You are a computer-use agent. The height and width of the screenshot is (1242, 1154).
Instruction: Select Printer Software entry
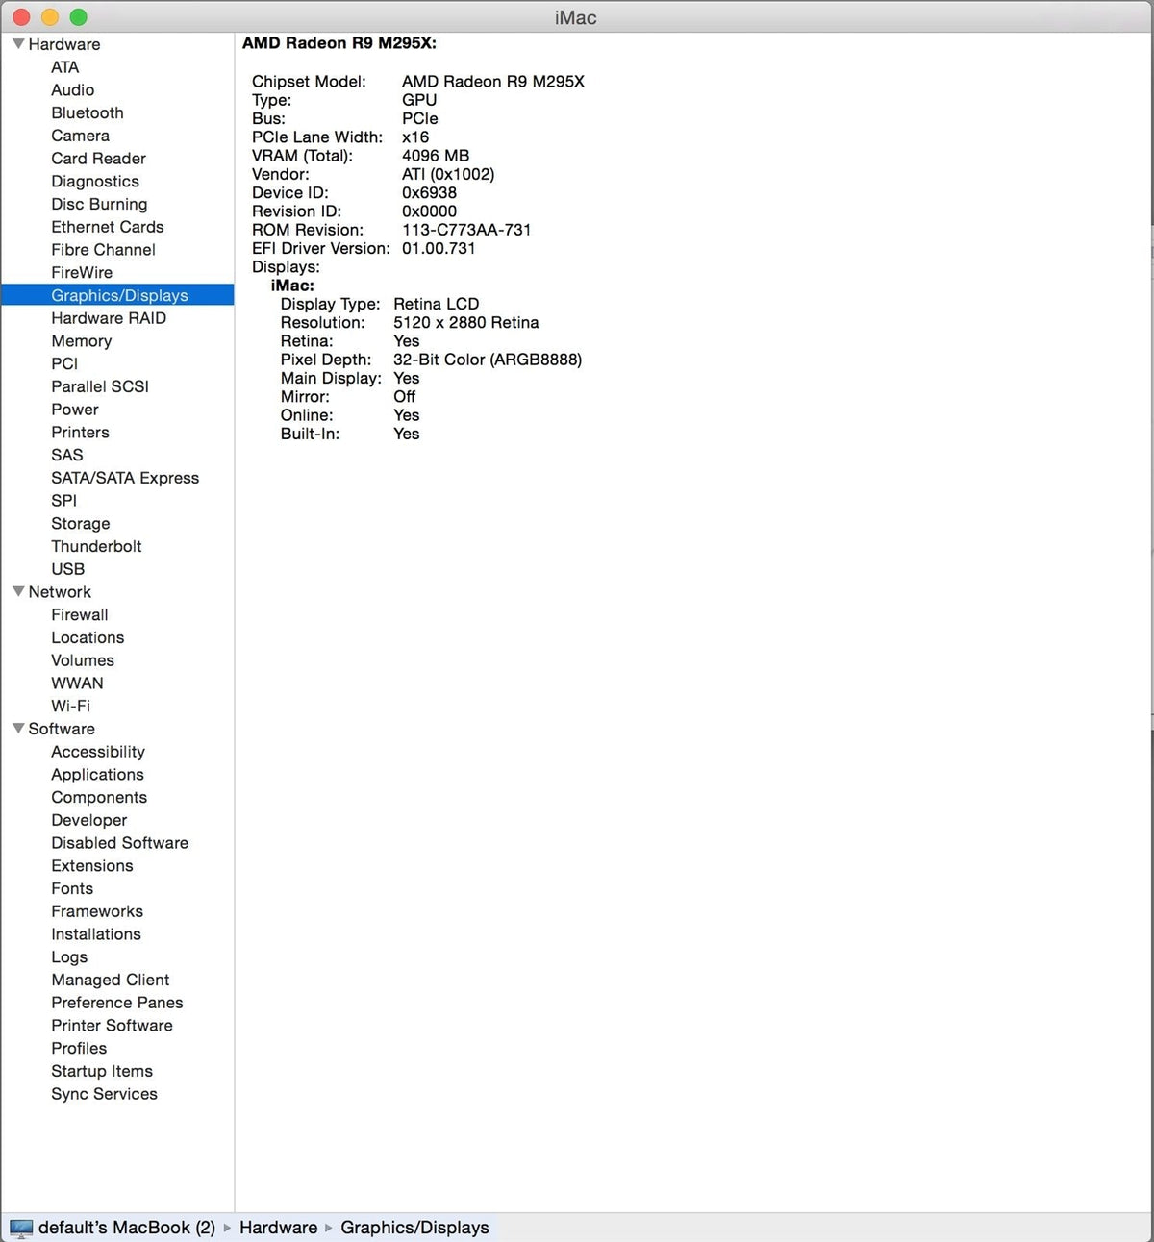click(x=113, y=1026)
